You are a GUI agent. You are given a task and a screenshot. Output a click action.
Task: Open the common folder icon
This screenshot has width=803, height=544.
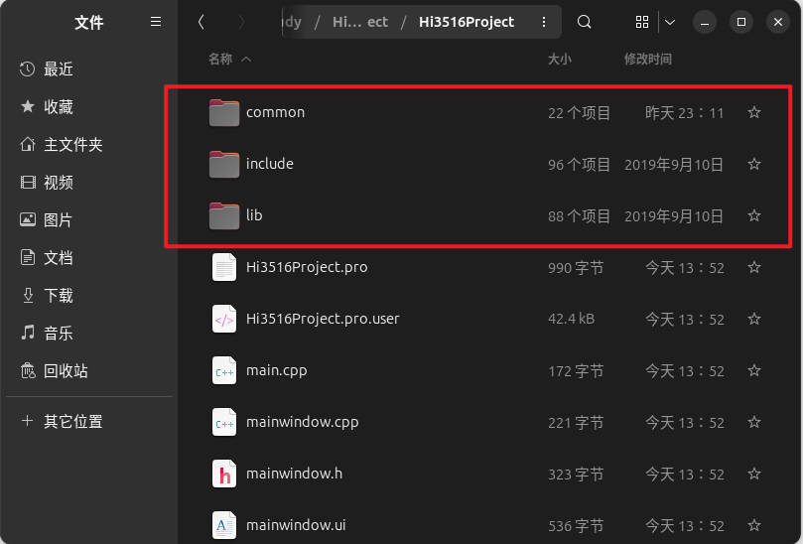(x=224, y=112)
